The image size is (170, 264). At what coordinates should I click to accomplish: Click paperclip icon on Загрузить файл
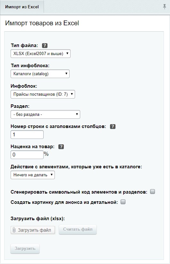click(x=14, y=230)
